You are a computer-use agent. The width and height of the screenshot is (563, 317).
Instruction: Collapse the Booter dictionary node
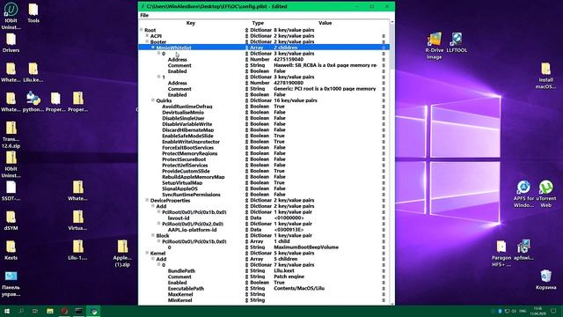(147, 41)
